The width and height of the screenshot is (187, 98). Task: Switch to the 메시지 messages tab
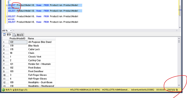(x=18, y=35)
